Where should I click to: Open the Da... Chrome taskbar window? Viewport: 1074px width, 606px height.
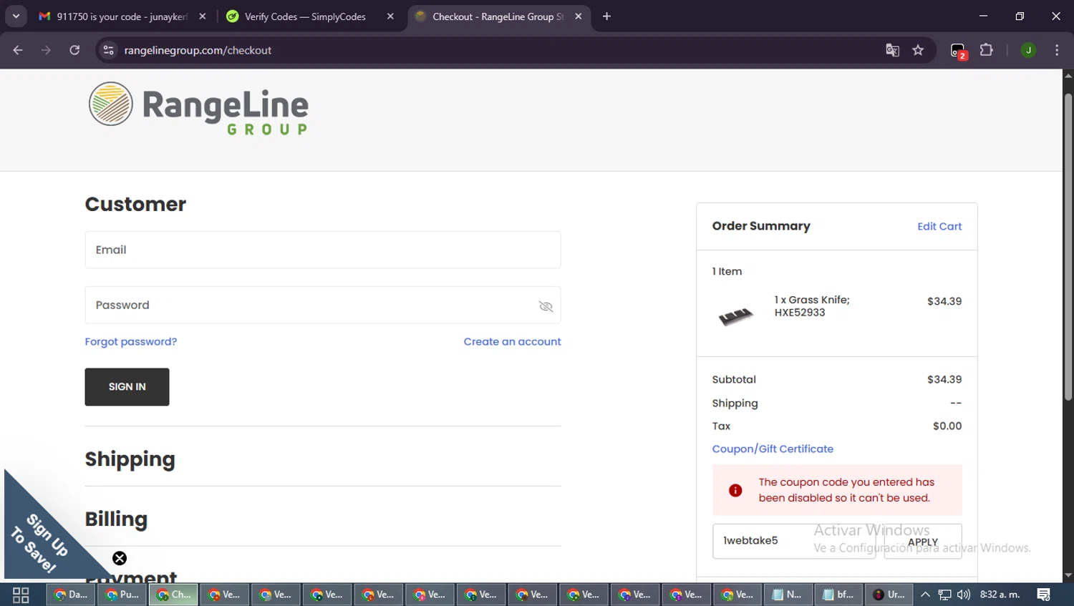pyautogui.click(x=71, y=595)
